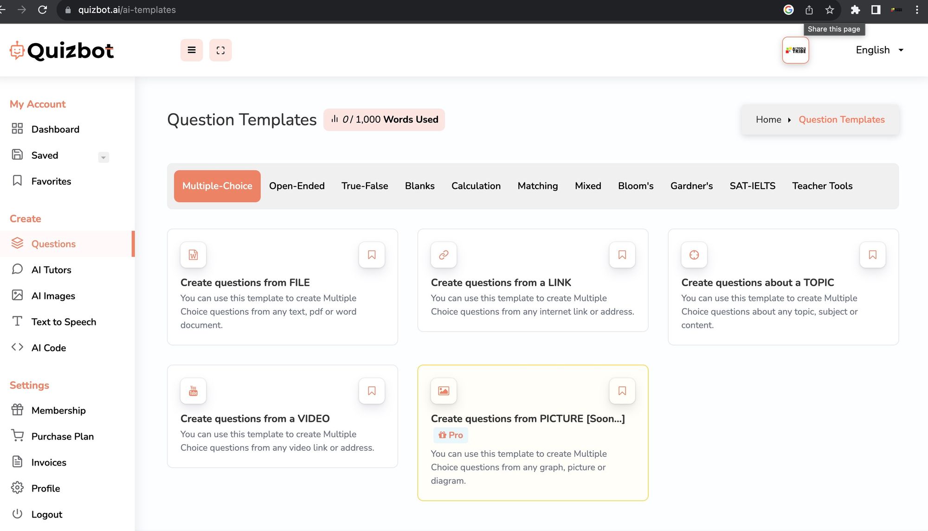Screen dimensions: 928x531
Task: Expand the Saved submenu arrow
Action: [103, 158]
